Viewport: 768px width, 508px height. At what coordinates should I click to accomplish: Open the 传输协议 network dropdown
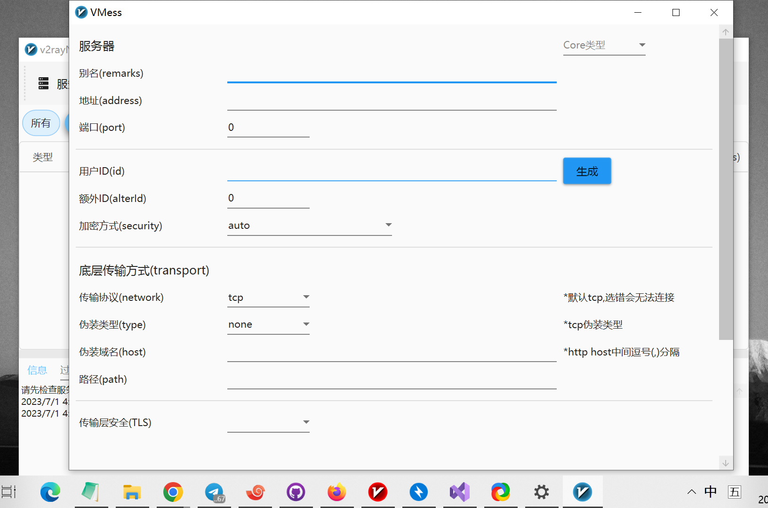click(x=268, y=298)
